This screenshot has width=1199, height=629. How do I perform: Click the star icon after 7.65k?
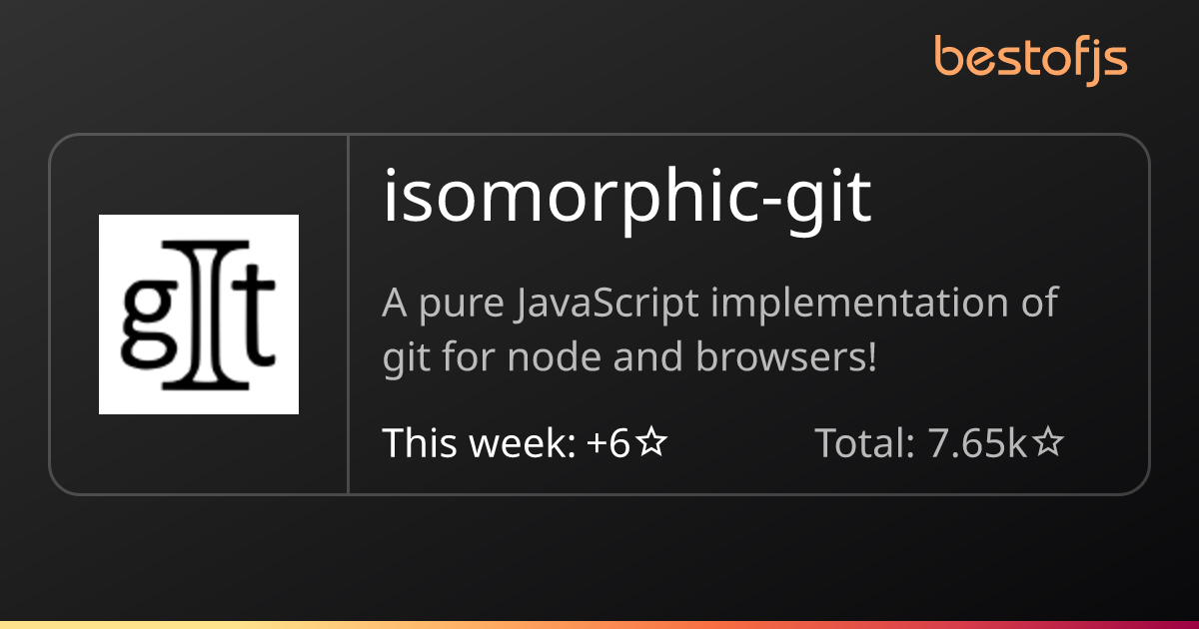click(1048, 443)
